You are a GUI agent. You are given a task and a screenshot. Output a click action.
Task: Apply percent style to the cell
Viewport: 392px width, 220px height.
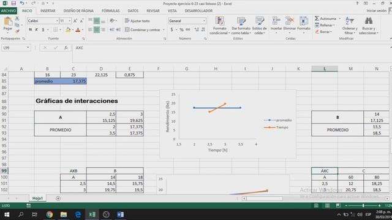181,30
